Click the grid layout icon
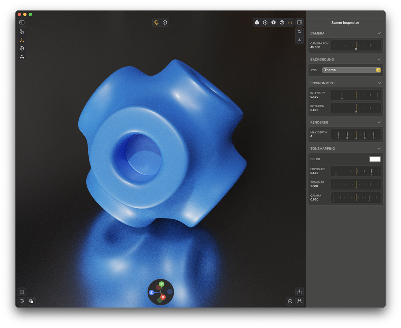This screenshot has width=401, height=328. pos(22,292)
